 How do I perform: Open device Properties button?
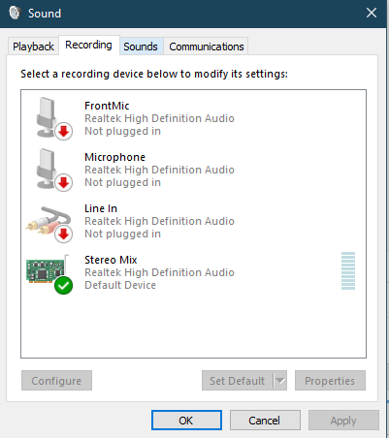[330, 381]
